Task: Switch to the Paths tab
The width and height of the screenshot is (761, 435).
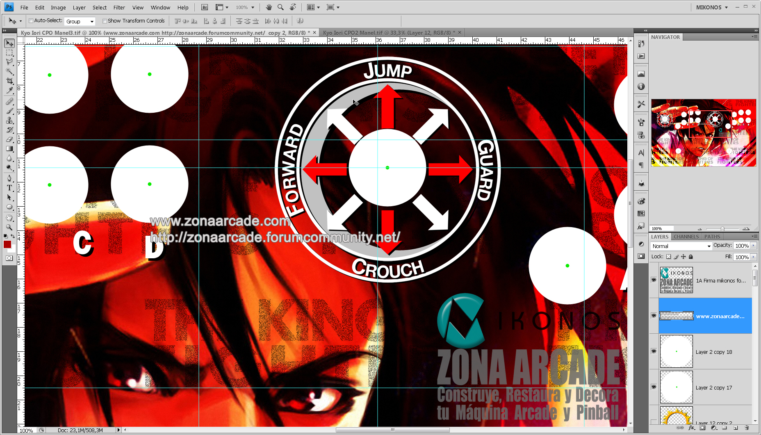Action: point(712,237)
